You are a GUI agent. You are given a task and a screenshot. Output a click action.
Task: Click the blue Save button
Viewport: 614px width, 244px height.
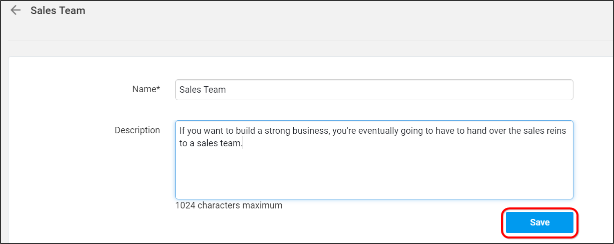pyautogui.click(x=539, y=222)
